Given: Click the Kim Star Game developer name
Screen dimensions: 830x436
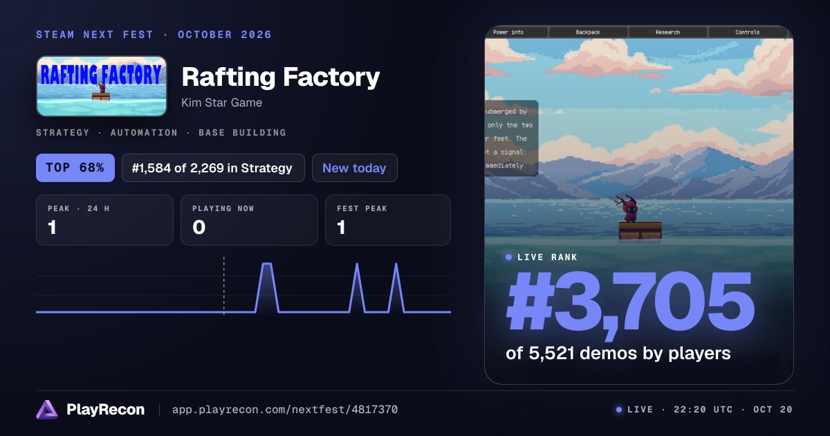Looking at the screenshot, I should [221, 102].
